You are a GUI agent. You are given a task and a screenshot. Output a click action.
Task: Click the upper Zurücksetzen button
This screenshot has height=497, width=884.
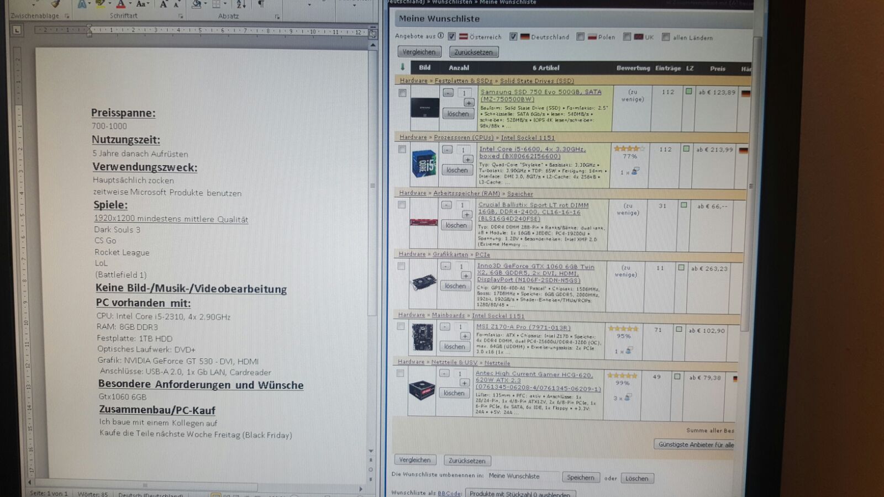473,52
